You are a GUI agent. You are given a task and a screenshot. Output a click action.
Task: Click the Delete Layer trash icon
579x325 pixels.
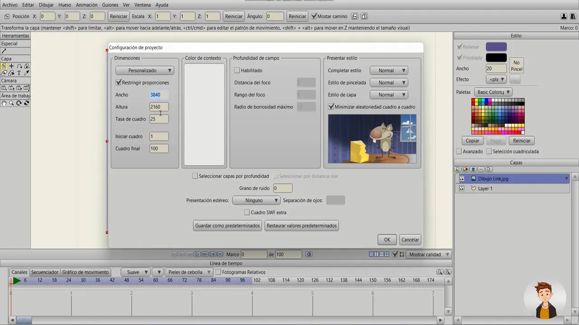(473, 169)
